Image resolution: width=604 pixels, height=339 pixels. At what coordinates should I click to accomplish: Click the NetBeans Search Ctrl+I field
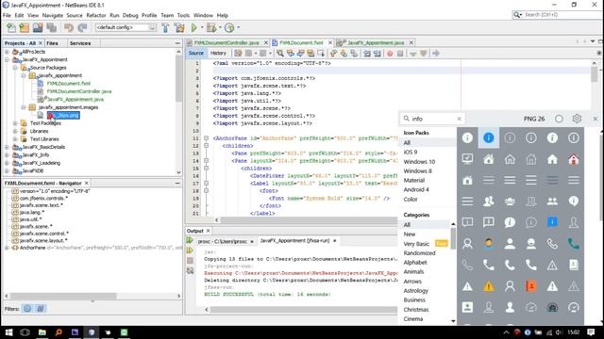tap(557, 15)
